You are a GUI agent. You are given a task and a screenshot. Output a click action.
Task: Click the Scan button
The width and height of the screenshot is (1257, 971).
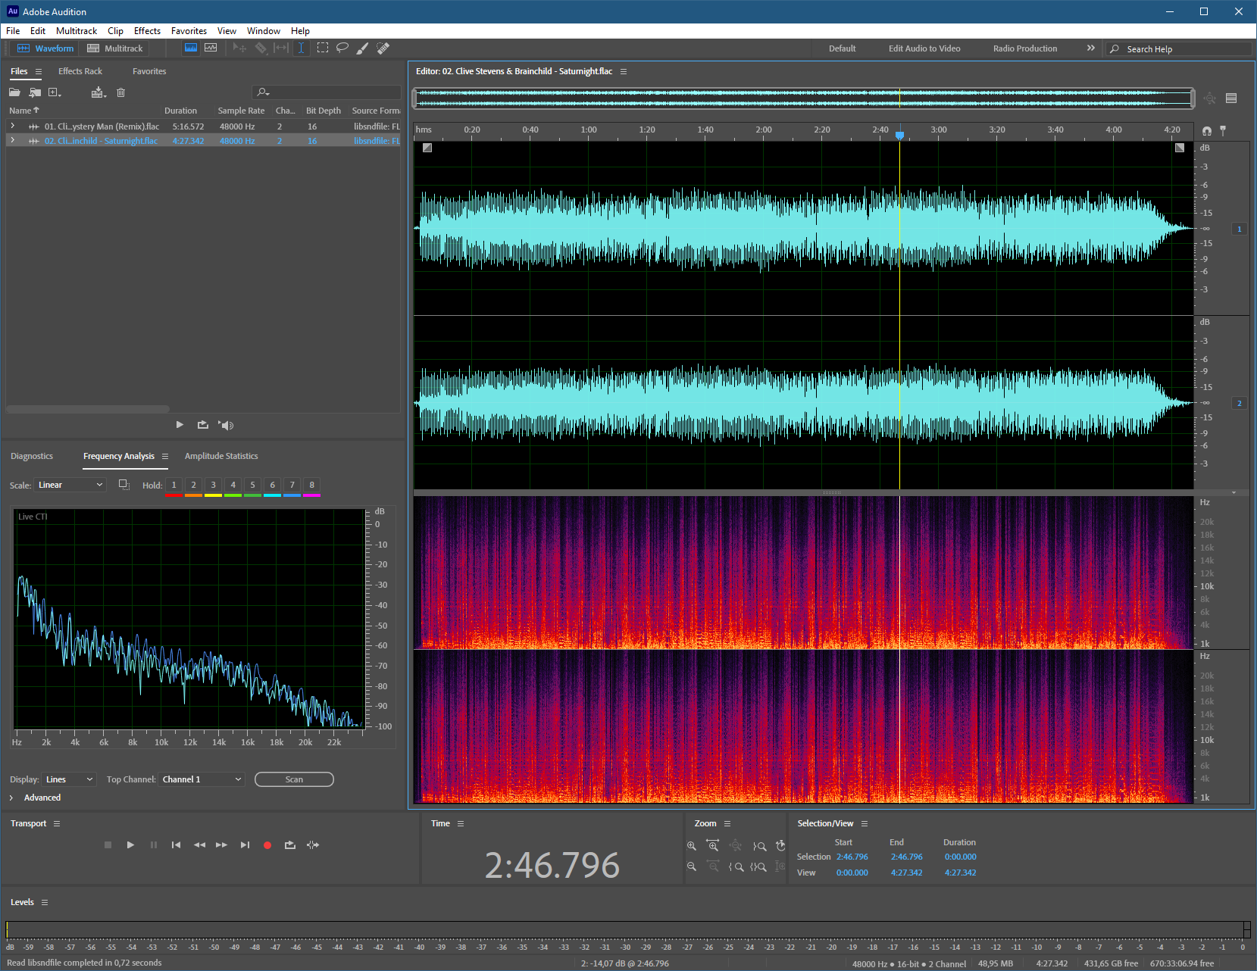tap(294, 779)
